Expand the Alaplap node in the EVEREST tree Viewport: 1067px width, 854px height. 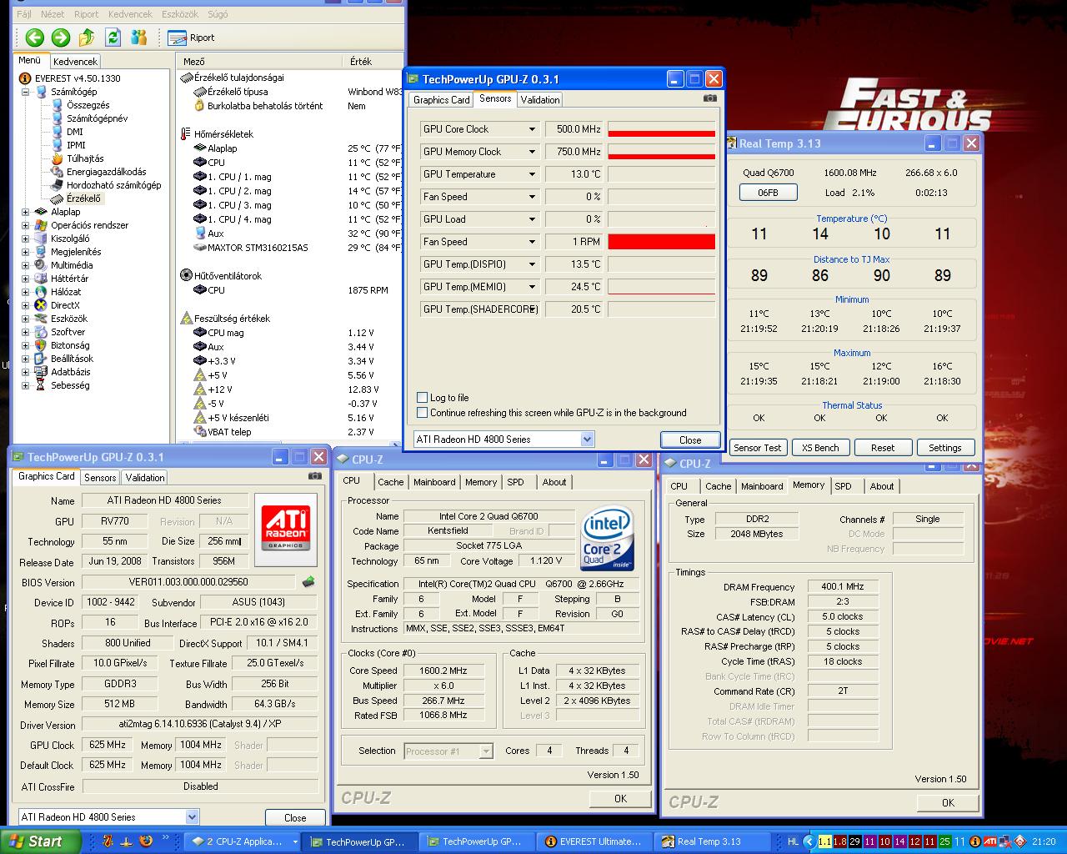(25, 212)
